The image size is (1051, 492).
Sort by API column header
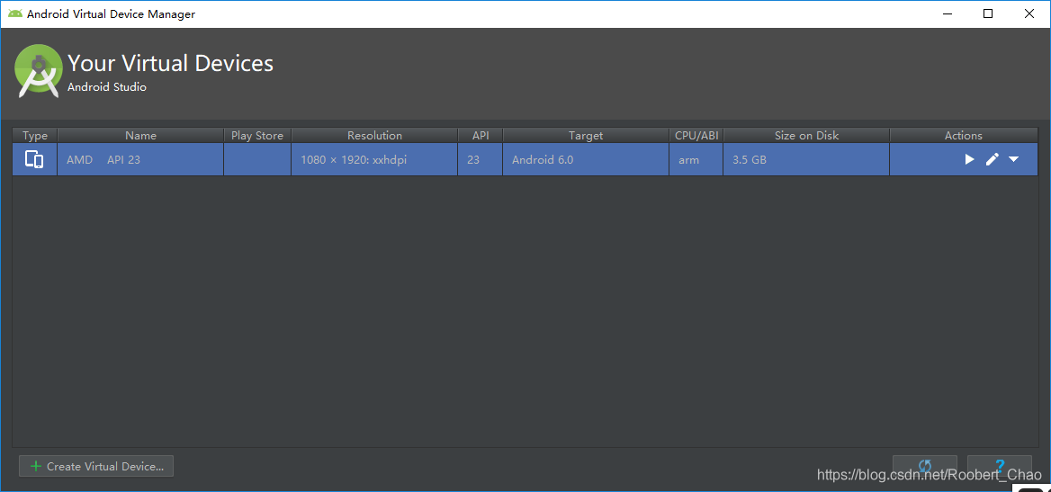click(x=481, y=136)
